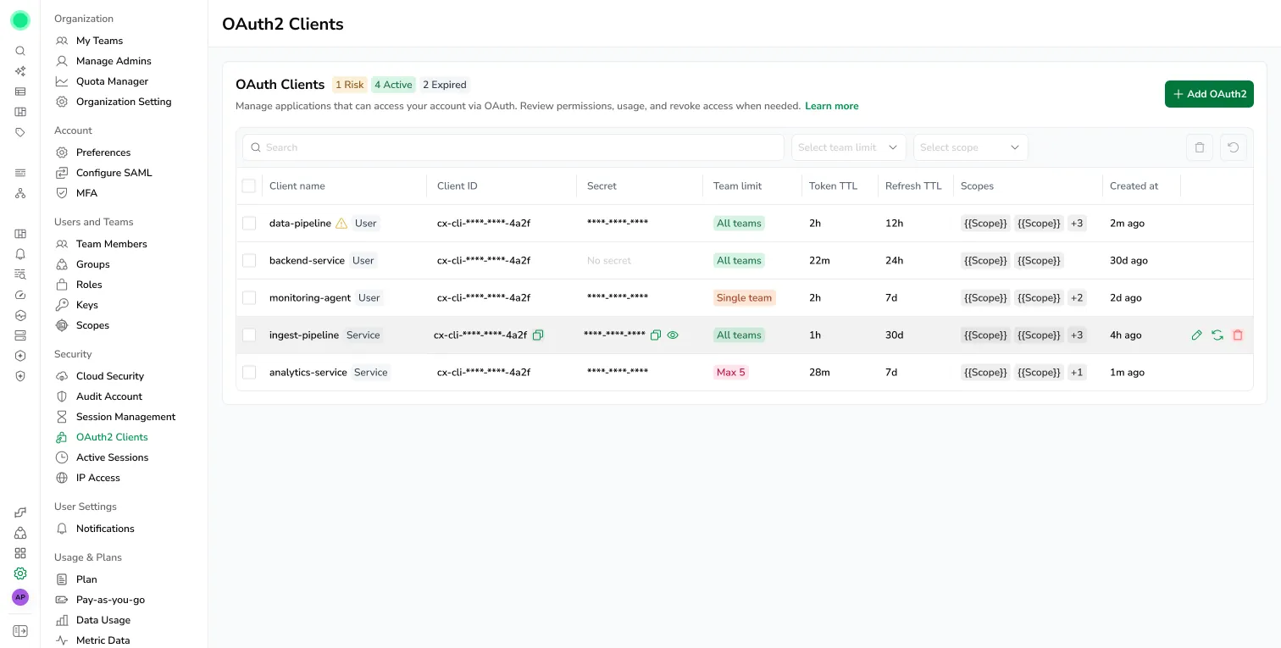This screenshot has height=648, width=1281.
Task: Click No secret text on backend-service
Action: pyautogui.click(x=609, y=261)
